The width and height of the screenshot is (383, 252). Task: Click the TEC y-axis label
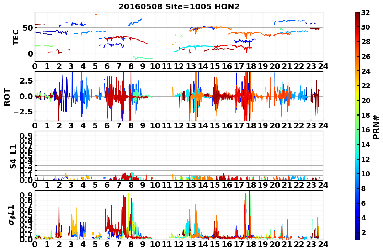tap(16, 37)
